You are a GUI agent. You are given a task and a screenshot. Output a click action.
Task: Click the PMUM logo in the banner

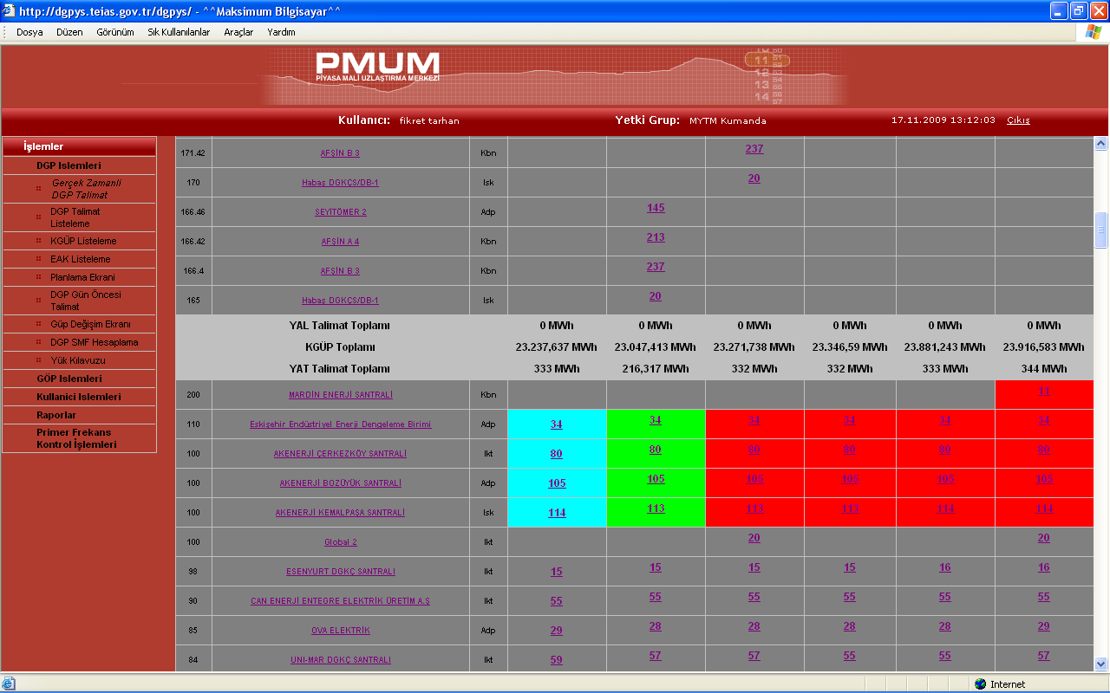(x=377, y=66)
